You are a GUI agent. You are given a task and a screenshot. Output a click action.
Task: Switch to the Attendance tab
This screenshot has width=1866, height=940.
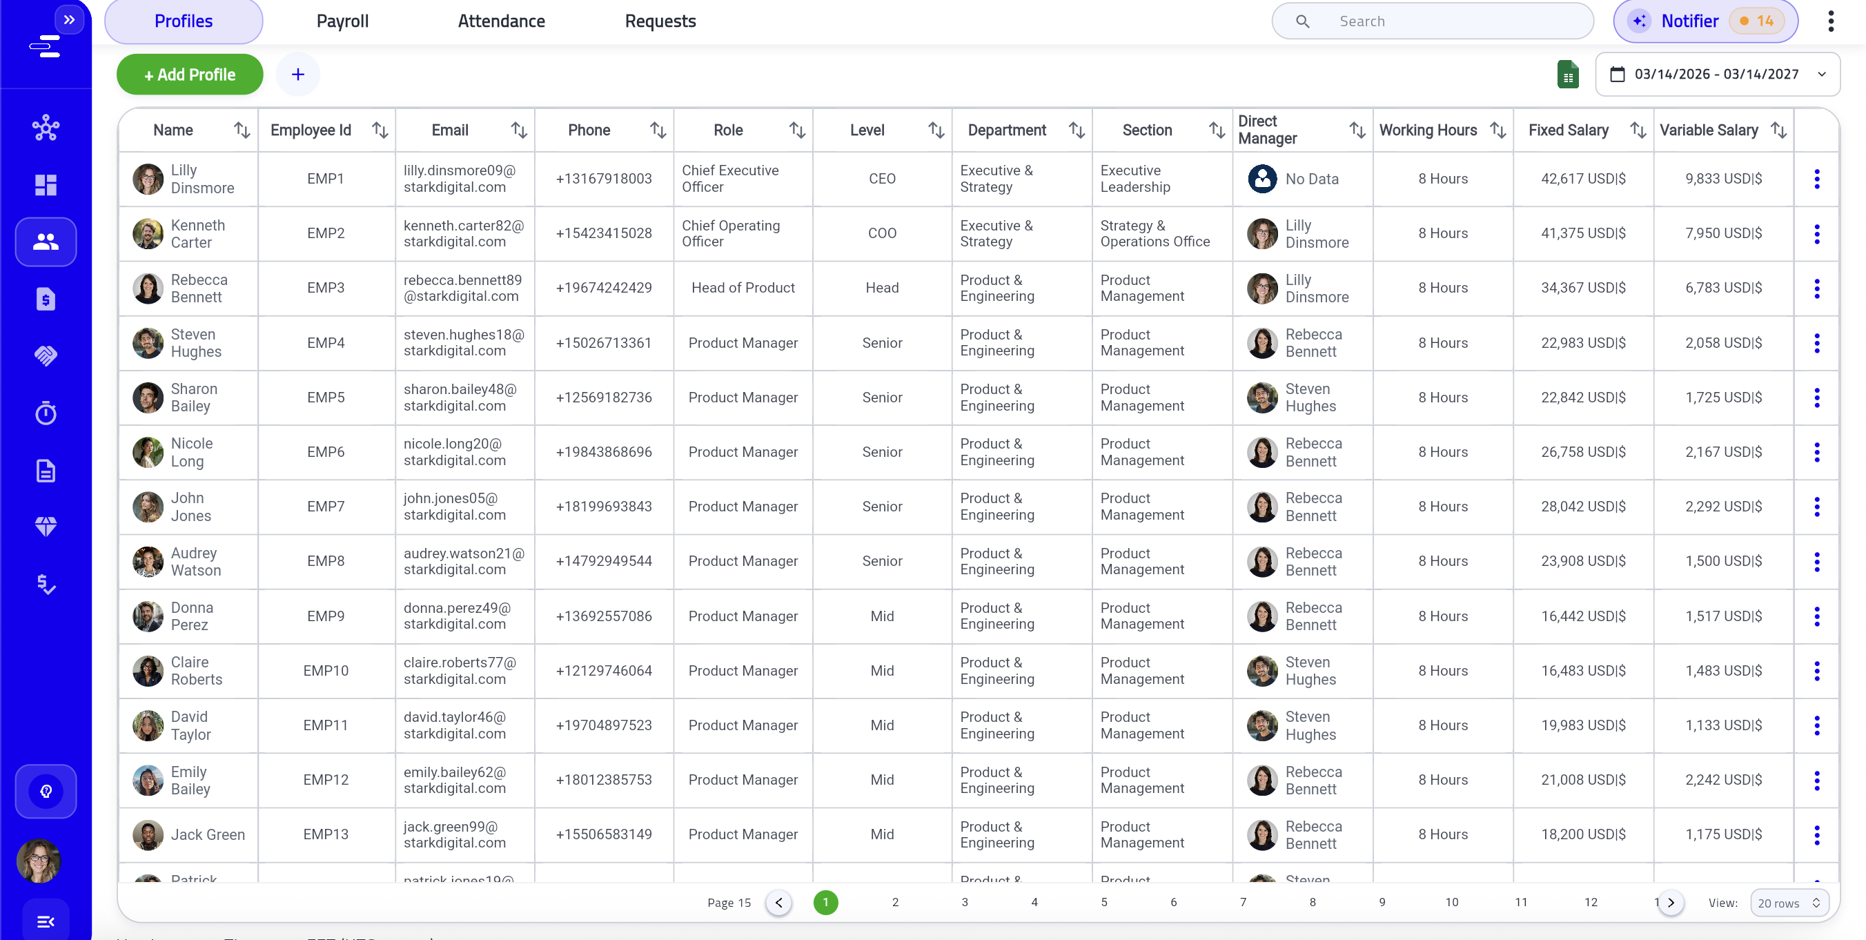[501, 21]
